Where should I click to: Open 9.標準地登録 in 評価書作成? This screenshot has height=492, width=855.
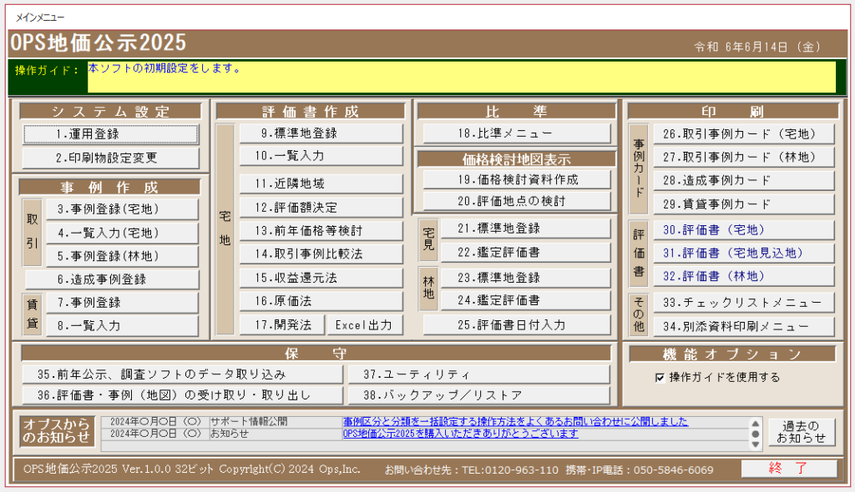point(321,133)
